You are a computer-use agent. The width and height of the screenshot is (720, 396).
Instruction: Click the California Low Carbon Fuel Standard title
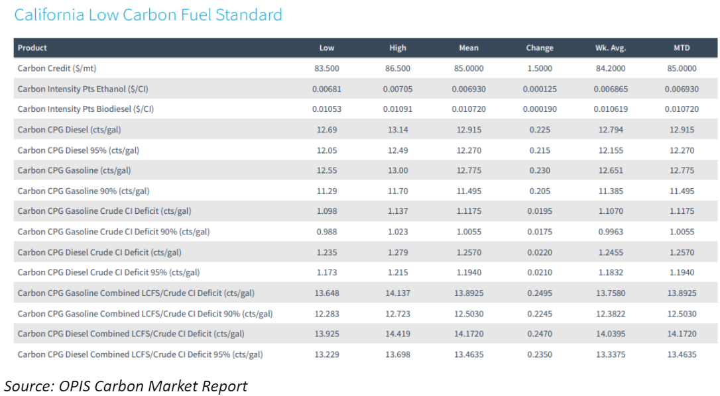coord(148,15)
